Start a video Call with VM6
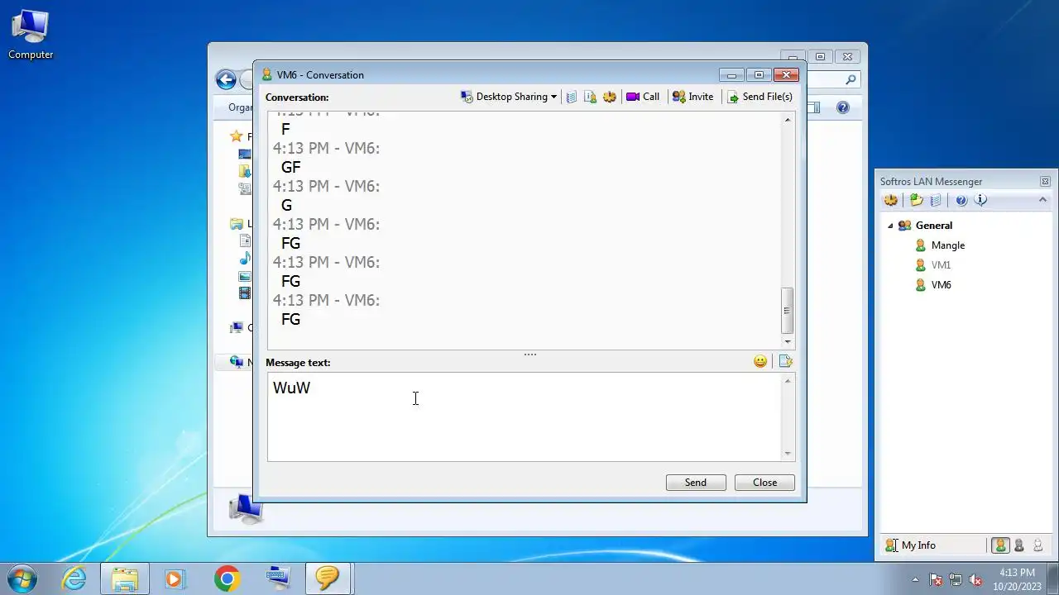This screenshot has height=595, width=1059. click(x=643, y=97)
